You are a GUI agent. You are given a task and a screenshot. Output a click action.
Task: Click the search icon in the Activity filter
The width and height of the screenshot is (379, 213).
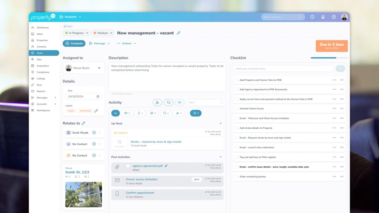coord(221,103)
